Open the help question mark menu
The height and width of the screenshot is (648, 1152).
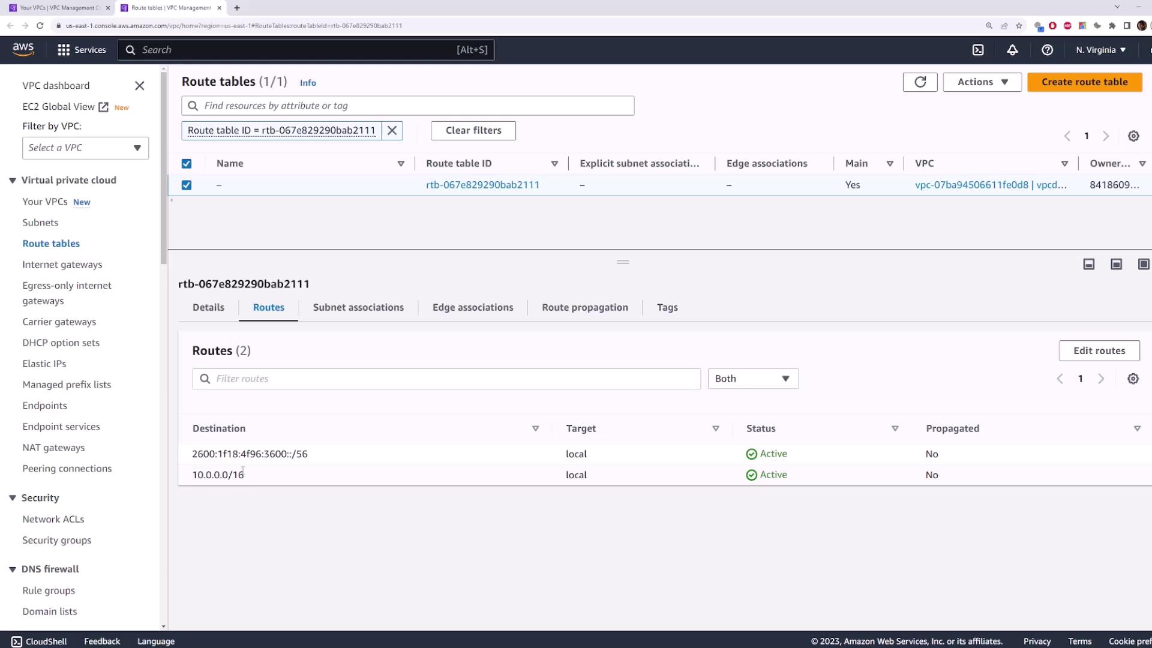pos(1047,50)
